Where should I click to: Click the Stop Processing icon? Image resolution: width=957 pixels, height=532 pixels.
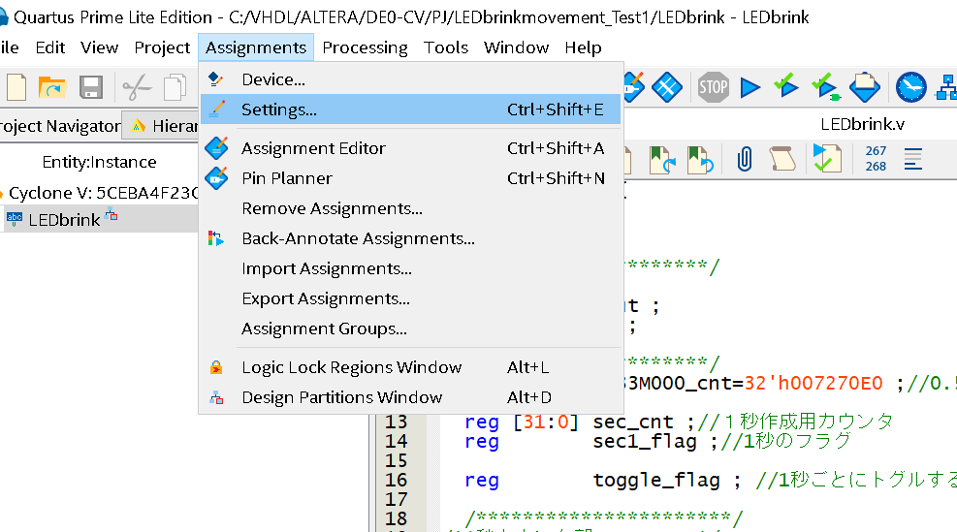click(713, 87)
